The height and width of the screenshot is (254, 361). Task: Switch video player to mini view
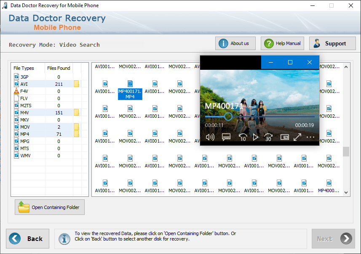285,137
